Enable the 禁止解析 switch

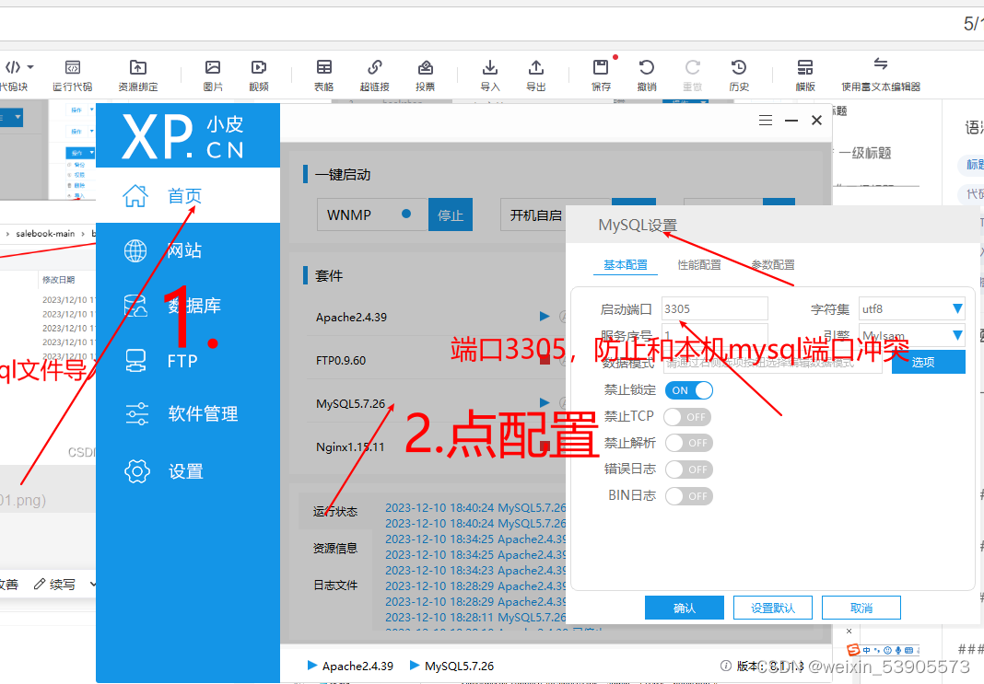tap(688, 443)
